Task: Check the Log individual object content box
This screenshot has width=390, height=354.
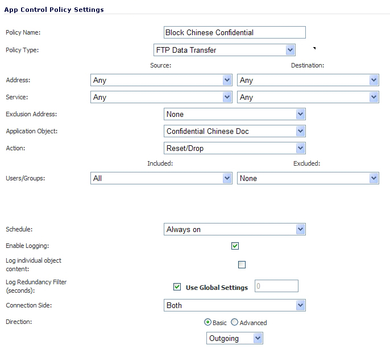Action: coord(242,264)
